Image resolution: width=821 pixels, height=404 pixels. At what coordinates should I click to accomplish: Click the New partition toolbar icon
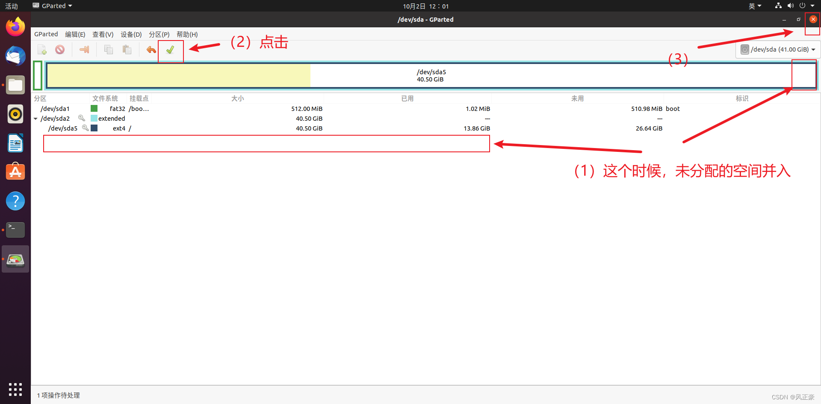point(42,50)
